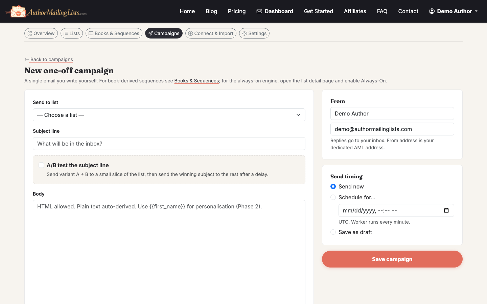The height and width of the screenshot is (304, 487).
Task: Click the envelope icon beside Dashboard
Action: point(259,11)
